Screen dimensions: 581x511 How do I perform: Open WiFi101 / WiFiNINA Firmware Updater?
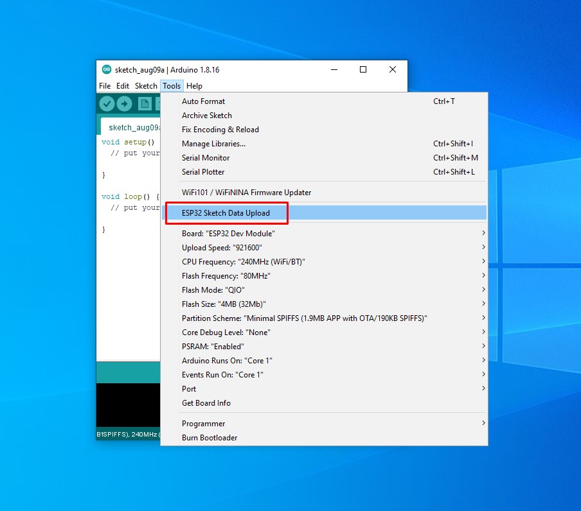click(246, 193)
